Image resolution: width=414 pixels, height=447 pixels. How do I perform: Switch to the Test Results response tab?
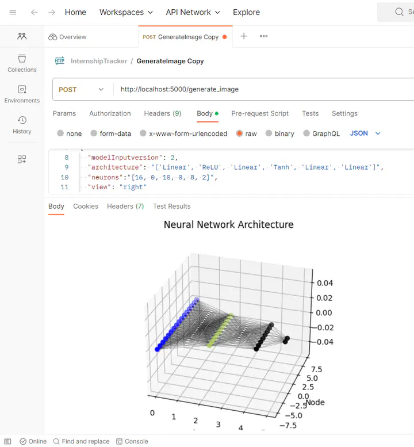pyautogui.click(x=171, y=206)
